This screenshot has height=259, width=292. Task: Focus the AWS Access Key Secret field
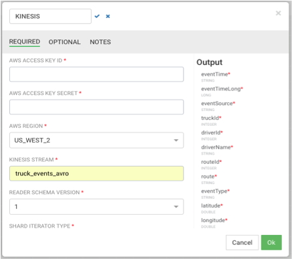pos(96,107)
